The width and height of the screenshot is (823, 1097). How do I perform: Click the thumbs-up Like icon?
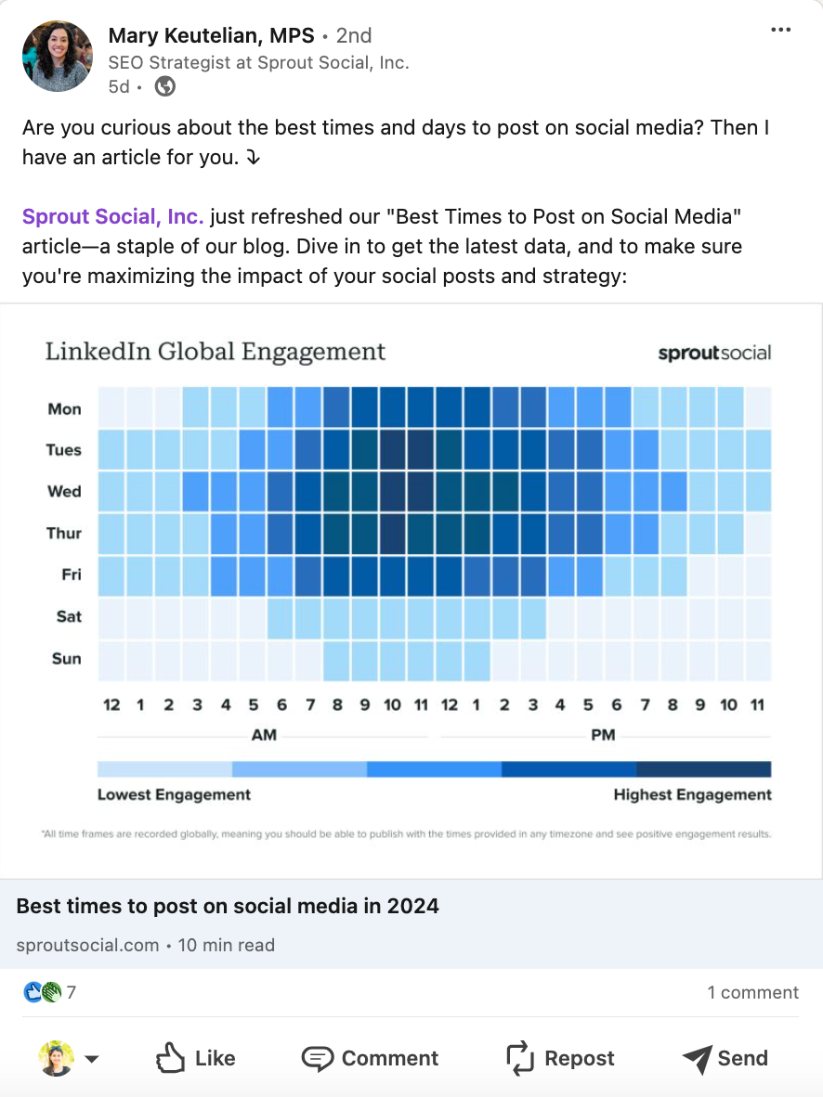(x=170, y=1058)
